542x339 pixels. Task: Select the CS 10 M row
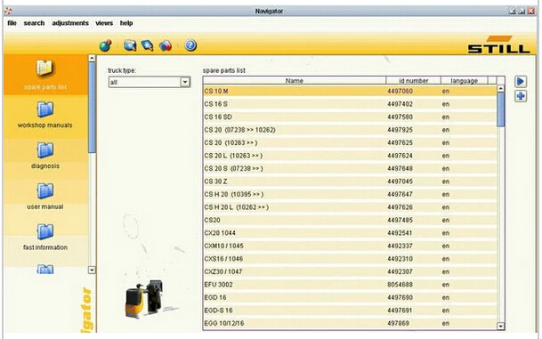pos(350,92)
